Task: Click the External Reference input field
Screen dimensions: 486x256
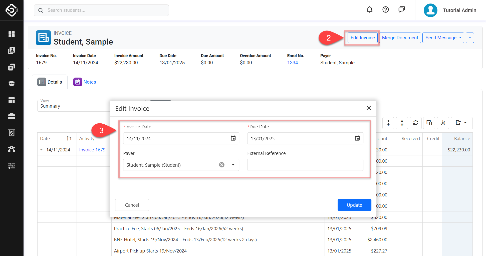Action: 305,165
